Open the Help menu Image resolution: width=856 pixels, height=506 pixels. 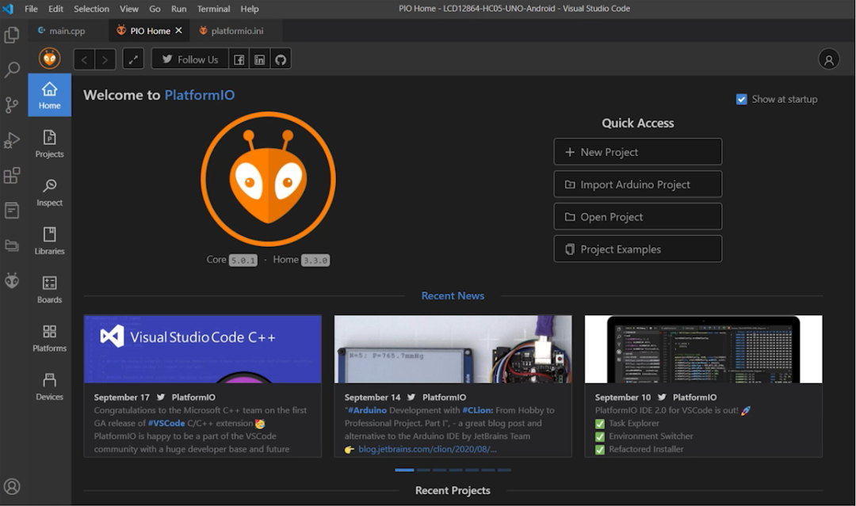coord(250,9)
